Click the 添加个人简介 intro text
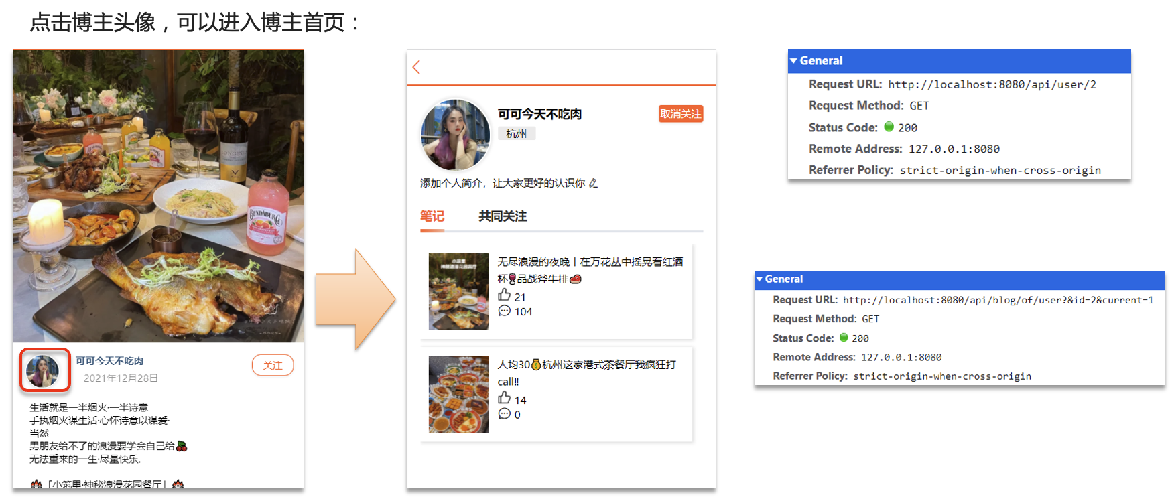Screen dimensions: 1170x497 coord(503,183)
